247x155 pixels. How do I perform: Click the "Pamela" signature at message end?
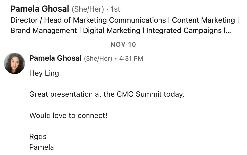(x=42, y=147)
